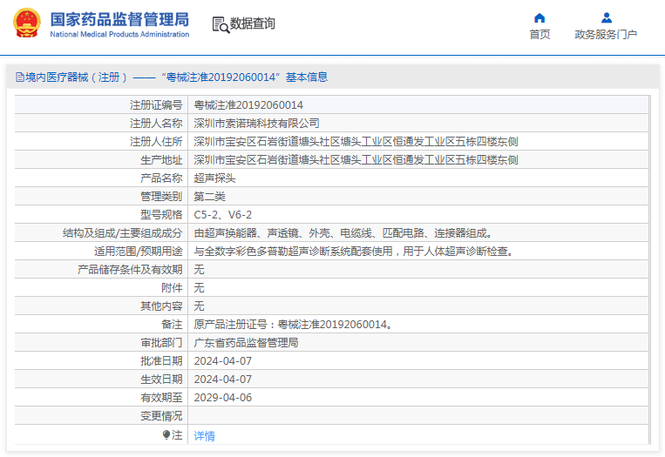Click the 管理类别 field label
The width and height of the screenshot is (665, 457).
click(161, 197)
